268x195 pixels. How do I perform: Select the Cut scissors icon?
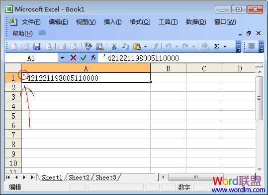coord(114,46)
